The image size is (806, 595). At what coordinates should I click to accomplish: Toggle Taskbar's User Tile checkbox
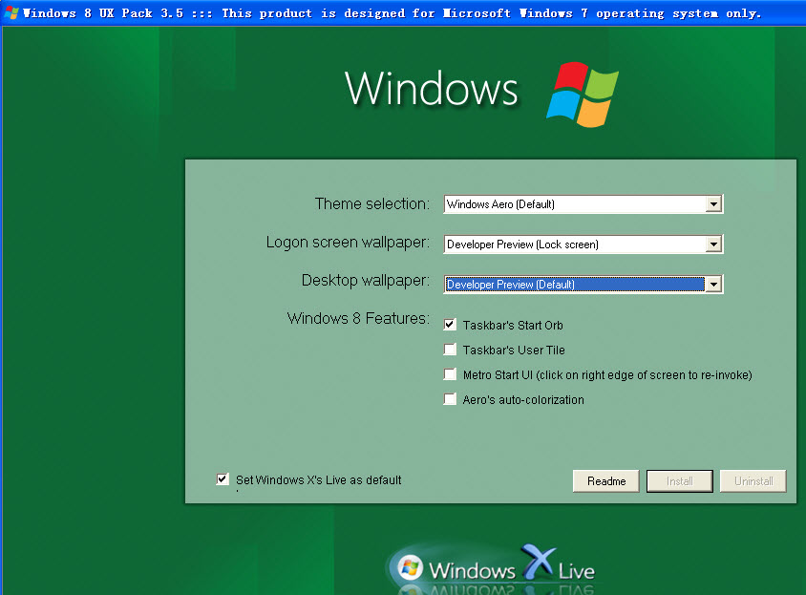[450, 350]
